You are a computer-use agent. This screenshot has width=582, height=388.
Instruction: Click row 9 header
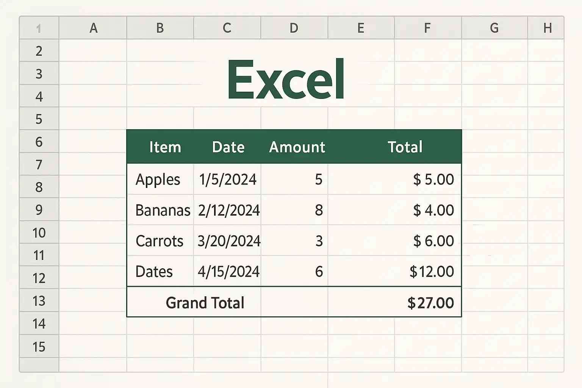(x=39, y=210)
